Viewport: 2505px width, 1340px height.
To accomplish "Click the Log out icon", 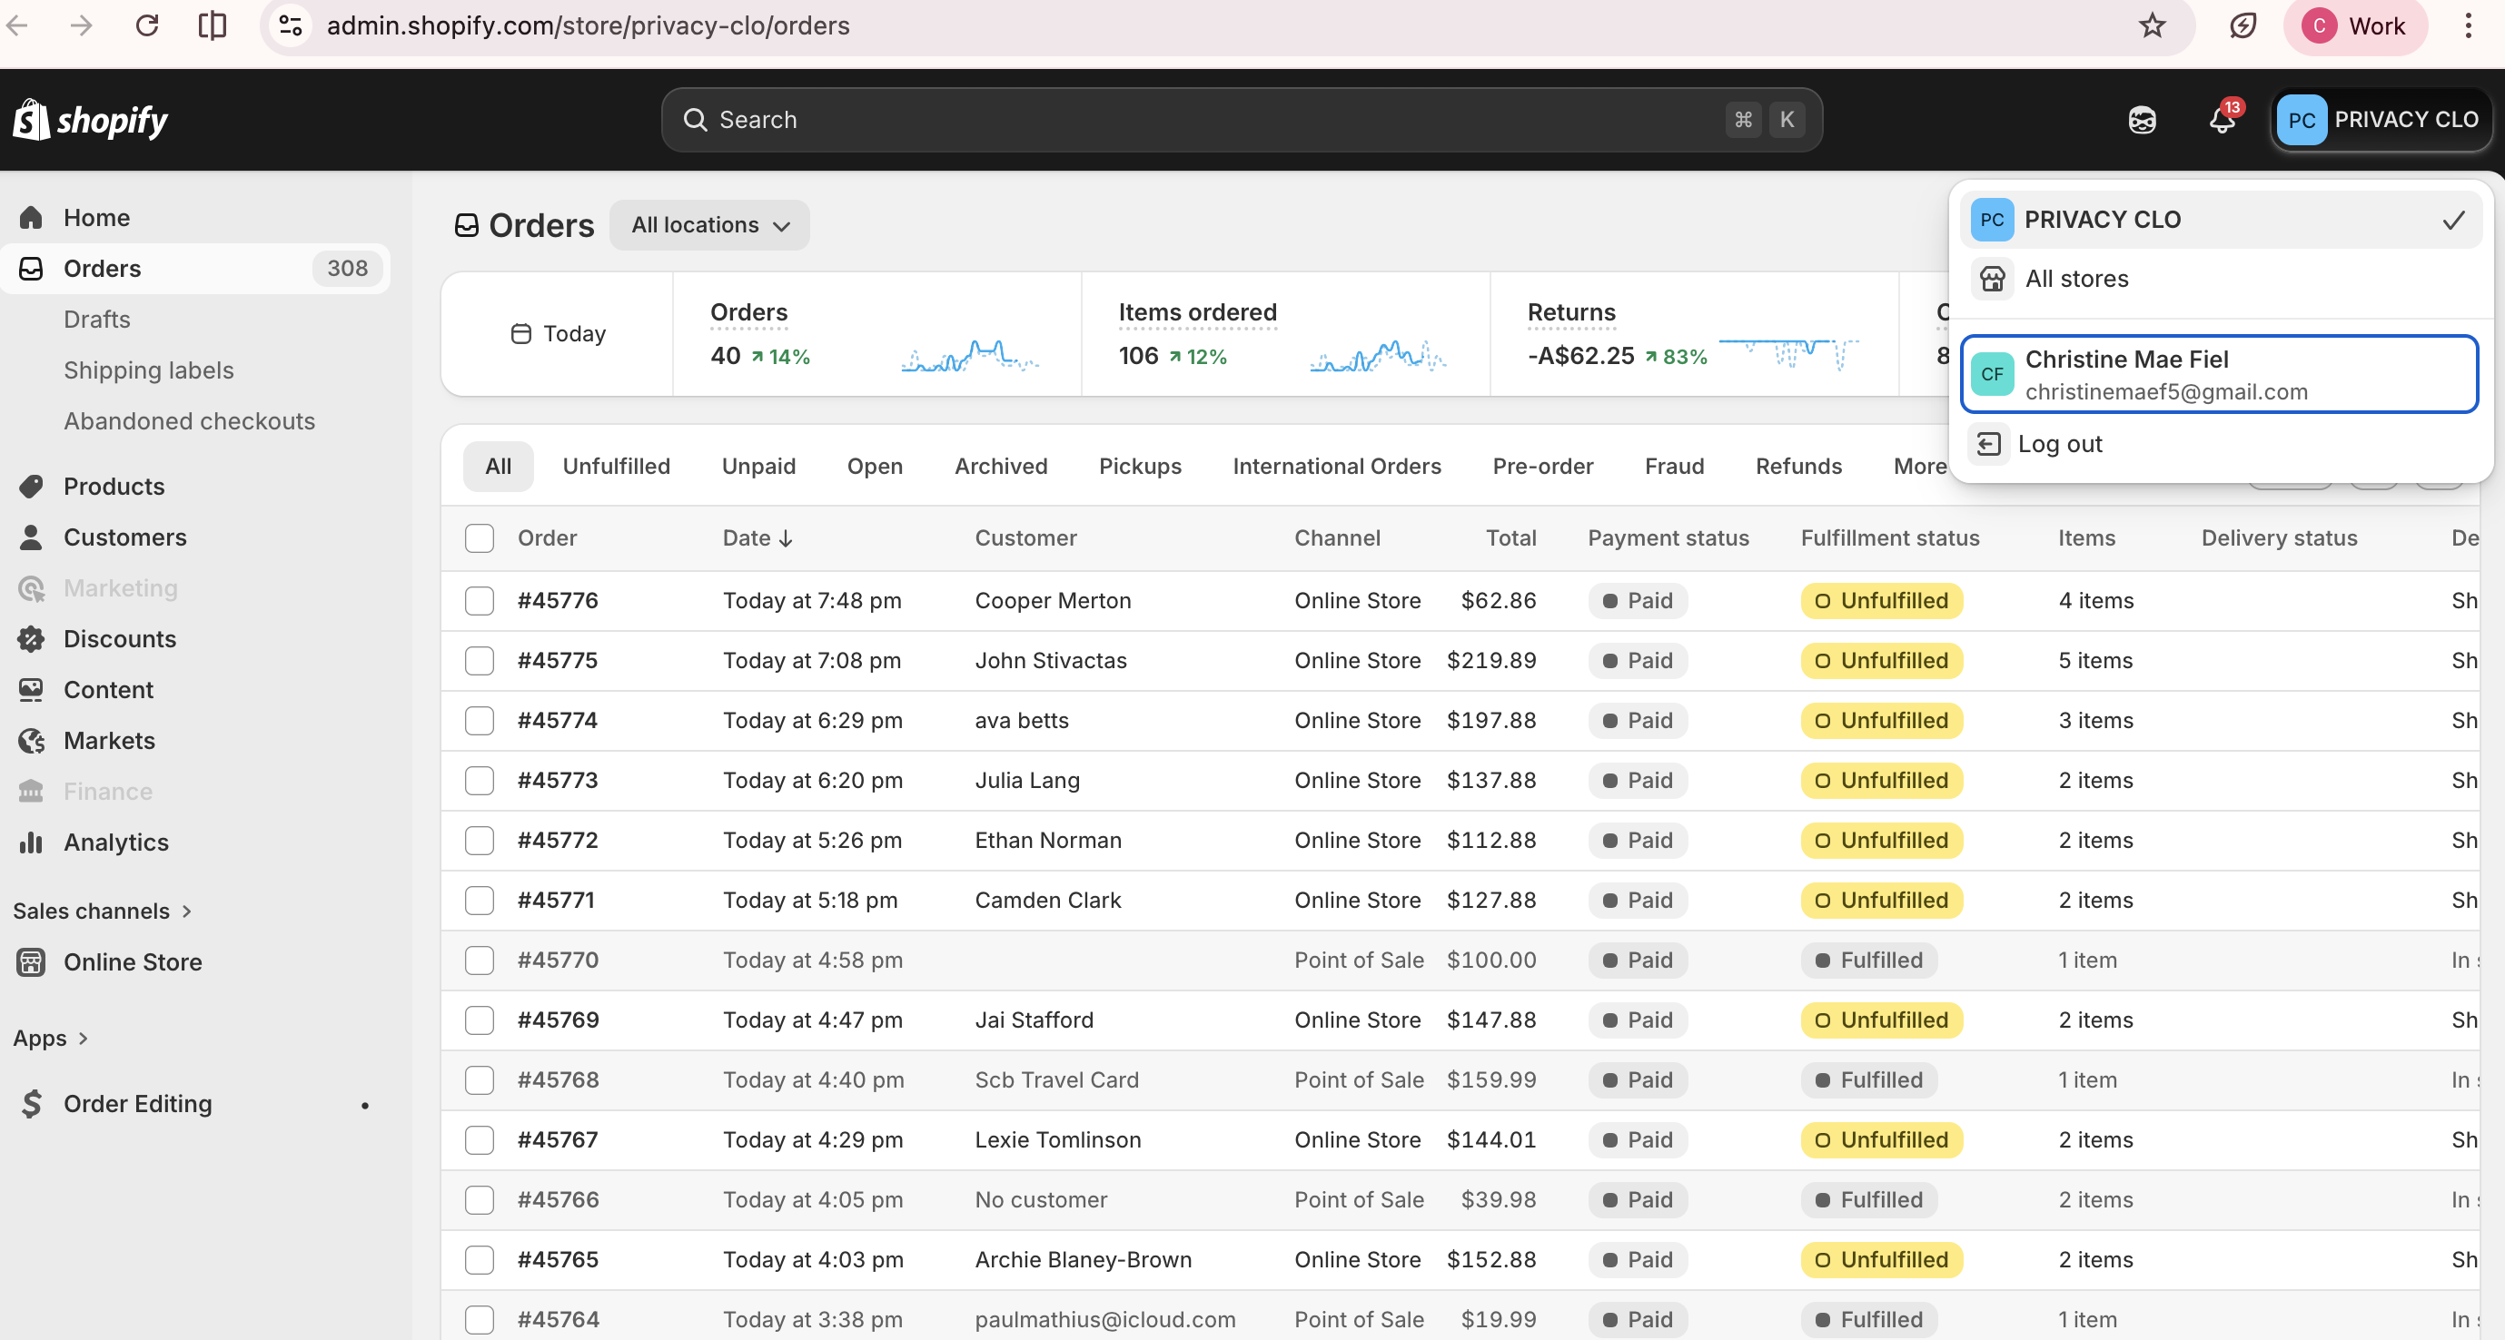I will click(x=1990, y=444).
